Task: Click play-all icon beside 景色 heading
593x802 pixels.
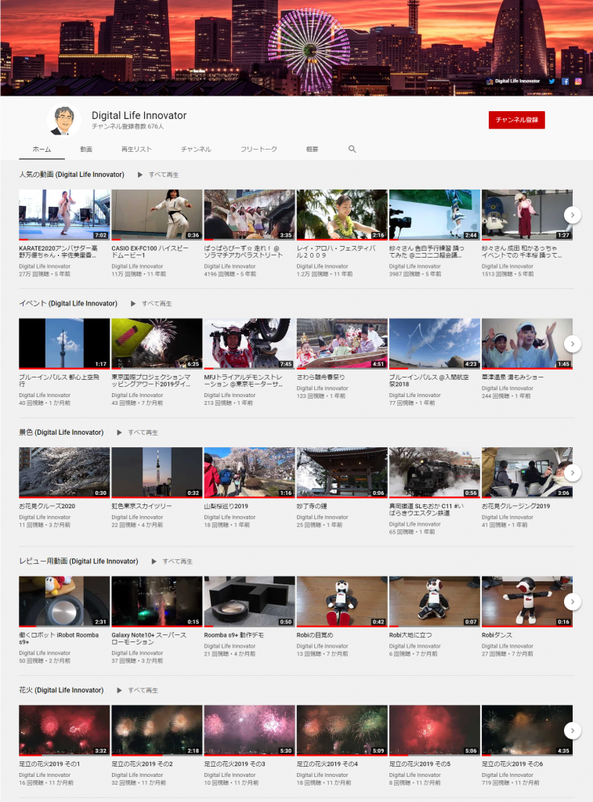Action: pos(120,432)
